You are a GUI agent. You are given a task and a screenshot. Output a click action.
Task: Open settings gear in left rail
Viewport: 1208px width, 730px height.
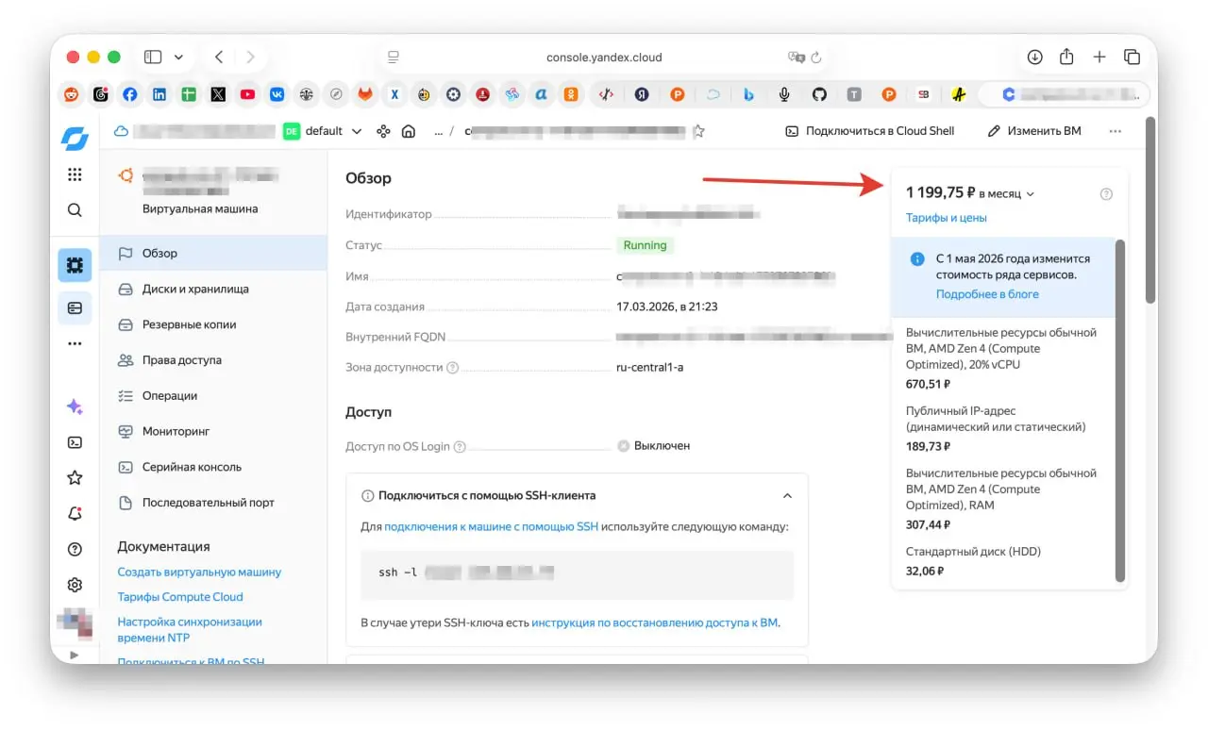(x=75, y=585)
